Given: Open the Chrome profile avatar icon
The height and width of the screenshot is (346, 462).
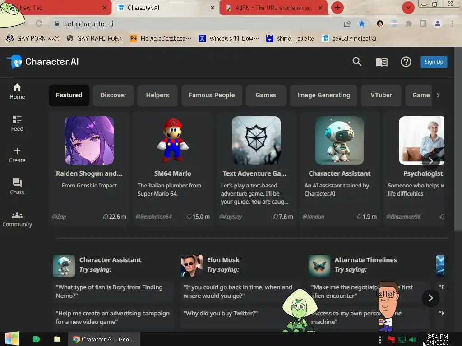Looking at the screenshot, I should pyautogui.click(x=438, y=23).
